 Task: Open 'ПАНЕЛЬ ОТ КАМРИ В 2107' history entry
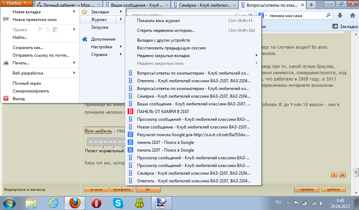[193, 112]
